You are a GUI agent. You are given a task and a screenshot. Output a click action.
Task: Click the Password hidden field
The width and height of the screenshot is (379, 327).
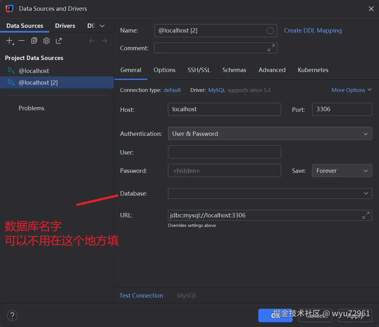[x=224, y=171]
